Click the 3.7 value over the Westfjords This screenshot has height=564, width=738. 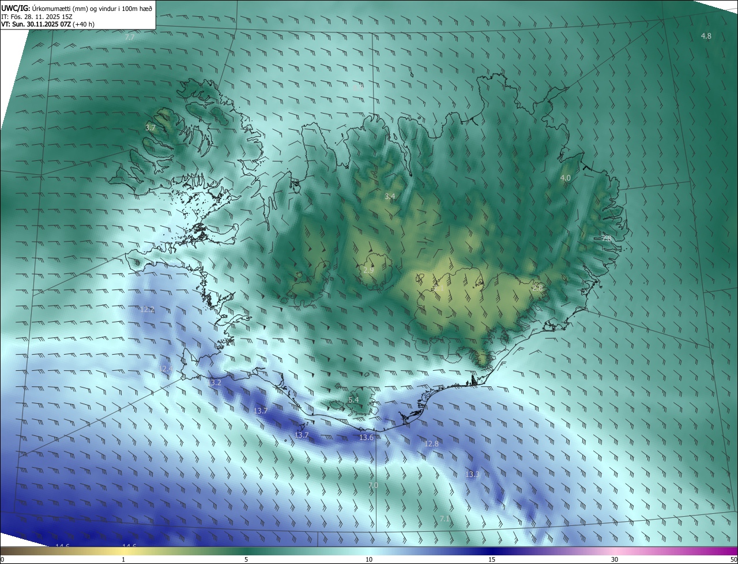pyautogui.click(x=150, y=127)
